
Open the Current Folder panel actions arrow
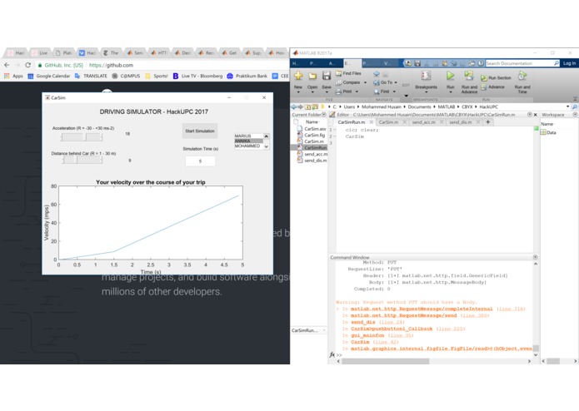click(324, 115)
